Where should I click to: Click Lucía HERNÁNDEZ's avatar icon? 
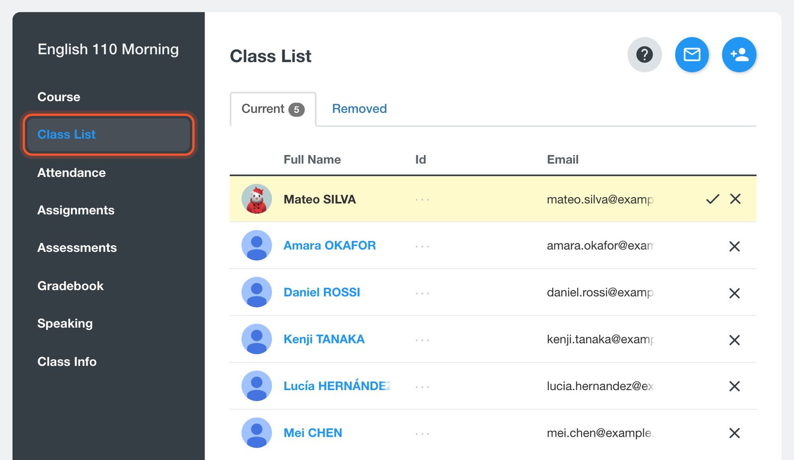(x=257, y=386)
